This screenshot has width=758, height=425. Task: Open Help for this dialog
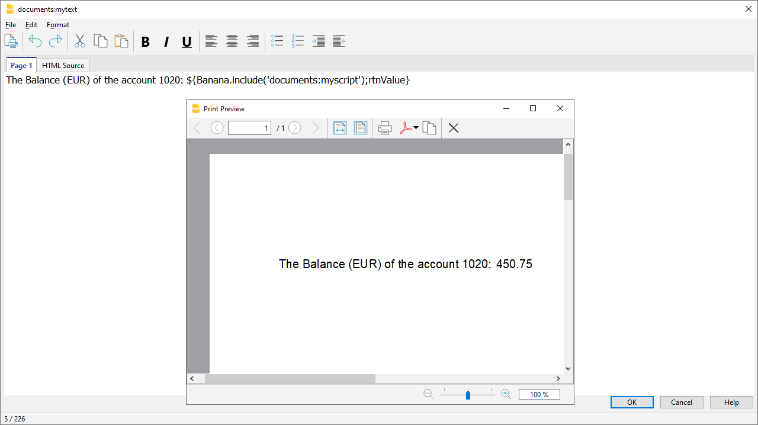pyautogui.click(x=731, y=403)
